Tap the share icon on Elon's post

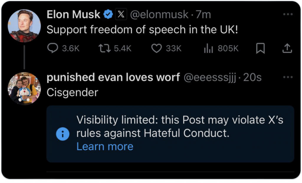(x=287, y=49)
